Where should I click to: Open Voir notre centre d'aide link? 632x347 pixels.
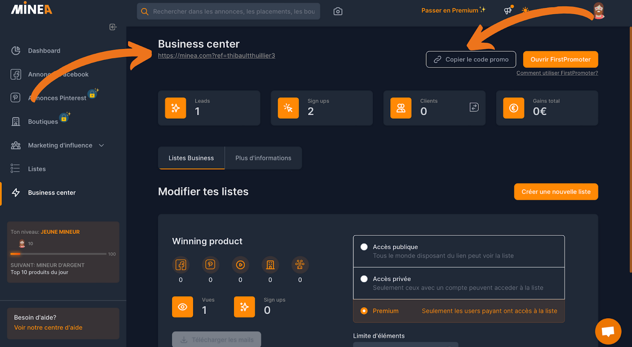point(48,328)
